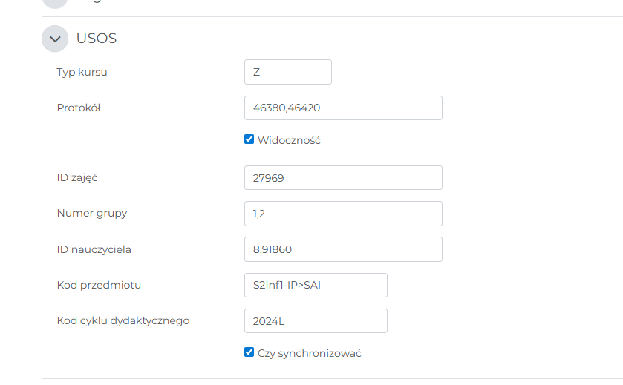623x385 pixels.
Task: Click the Kod przedmiotu label
Action: click(x=99, y=285)
